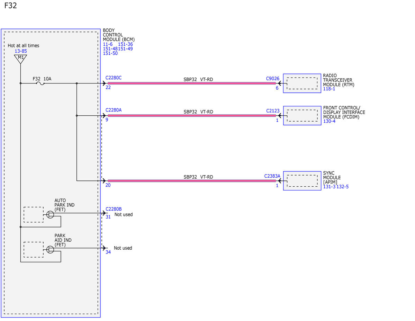Open connector C2383A link
The image size is (415, 321).
[x=272, y=176]
